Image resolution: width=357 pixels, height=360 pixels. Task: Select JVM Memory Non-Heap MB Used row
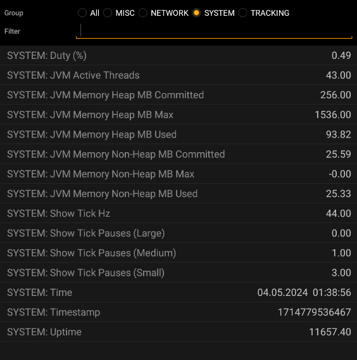tap(178, 193)
